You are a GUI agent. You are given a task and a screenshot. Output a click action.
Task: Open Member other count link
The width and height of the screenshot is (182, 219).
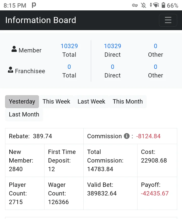pyautogui.click(x=155, y=46)
